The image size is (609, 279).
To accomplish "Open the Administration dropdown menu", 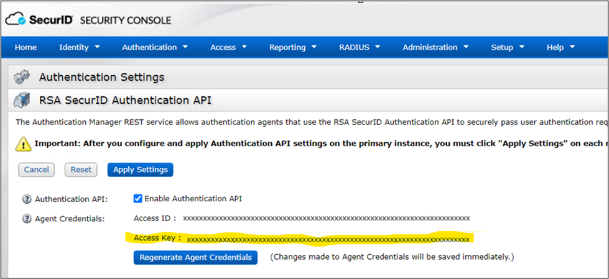I will [435, 47].
